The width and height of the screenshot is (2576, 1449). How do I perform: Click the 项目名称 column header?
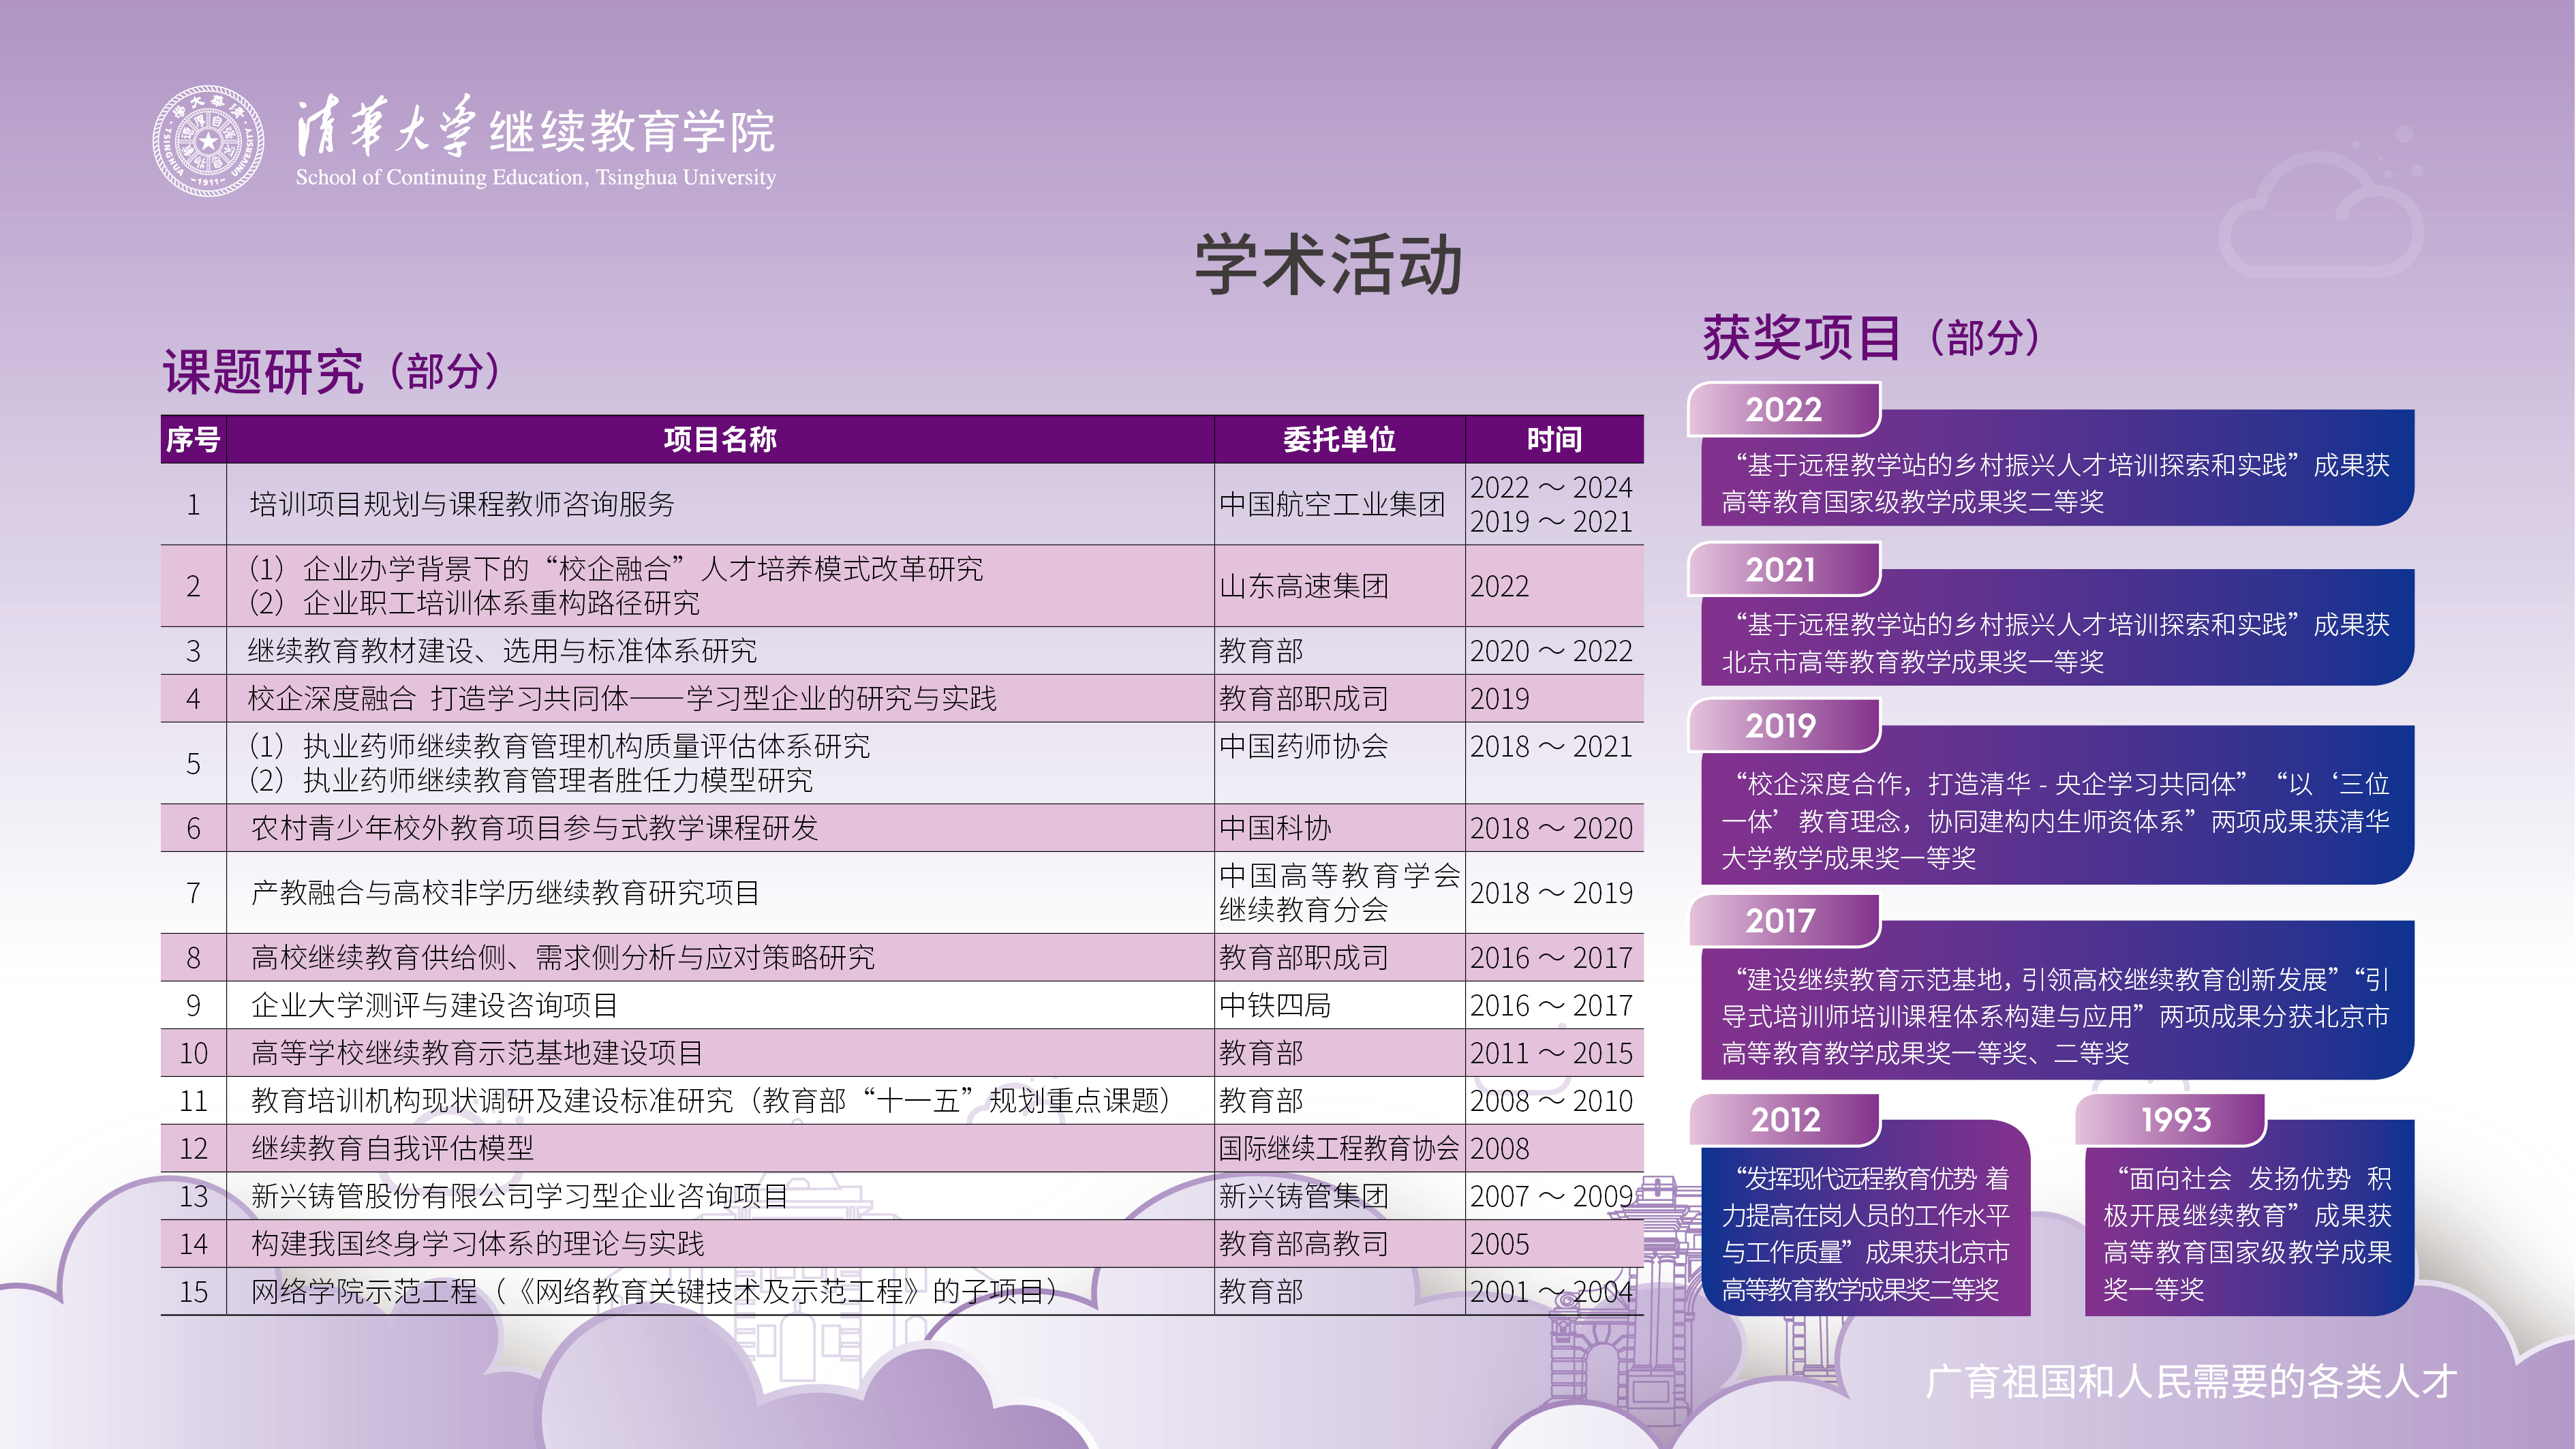(x=720, y=439)
